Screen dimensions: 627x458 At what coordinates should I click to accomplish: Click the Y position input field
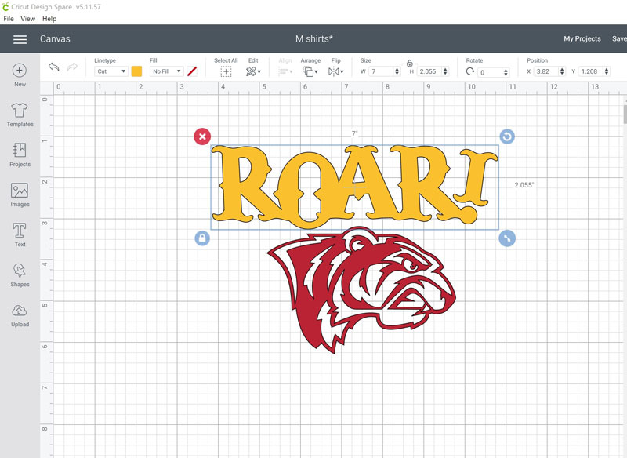[x=591, y=71]
